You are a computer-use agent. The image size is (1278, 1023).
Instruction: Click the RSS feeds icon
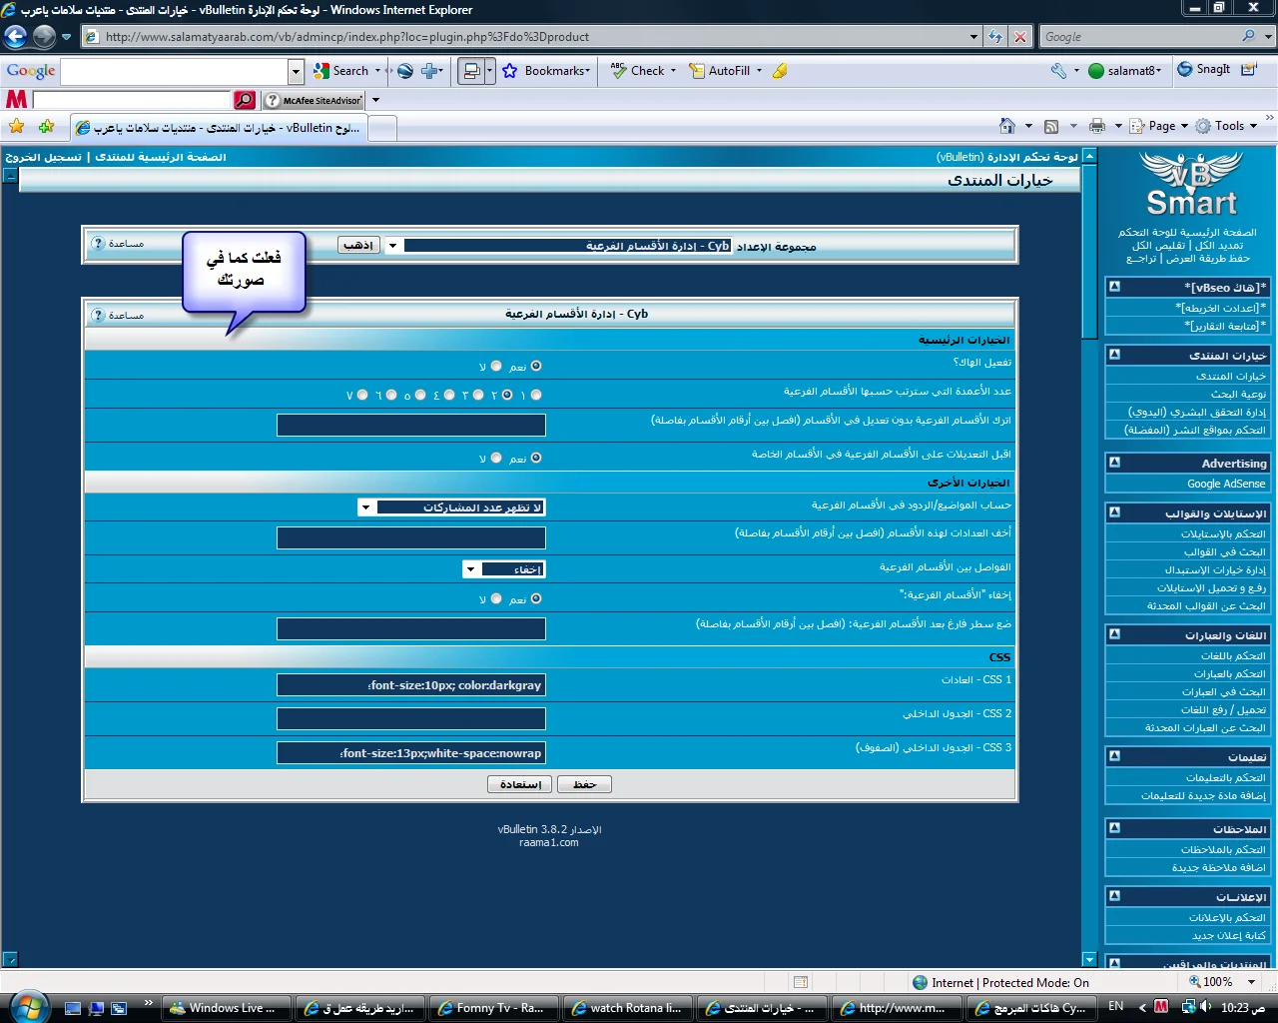(1051, 126)
